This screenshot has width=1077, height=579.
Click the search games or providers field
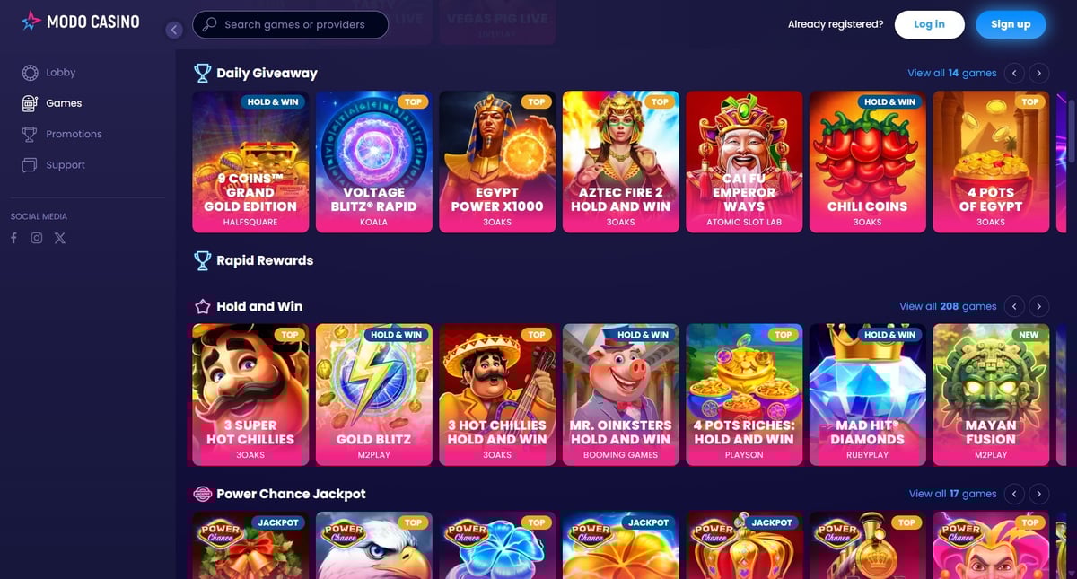[x=291, y=24]
